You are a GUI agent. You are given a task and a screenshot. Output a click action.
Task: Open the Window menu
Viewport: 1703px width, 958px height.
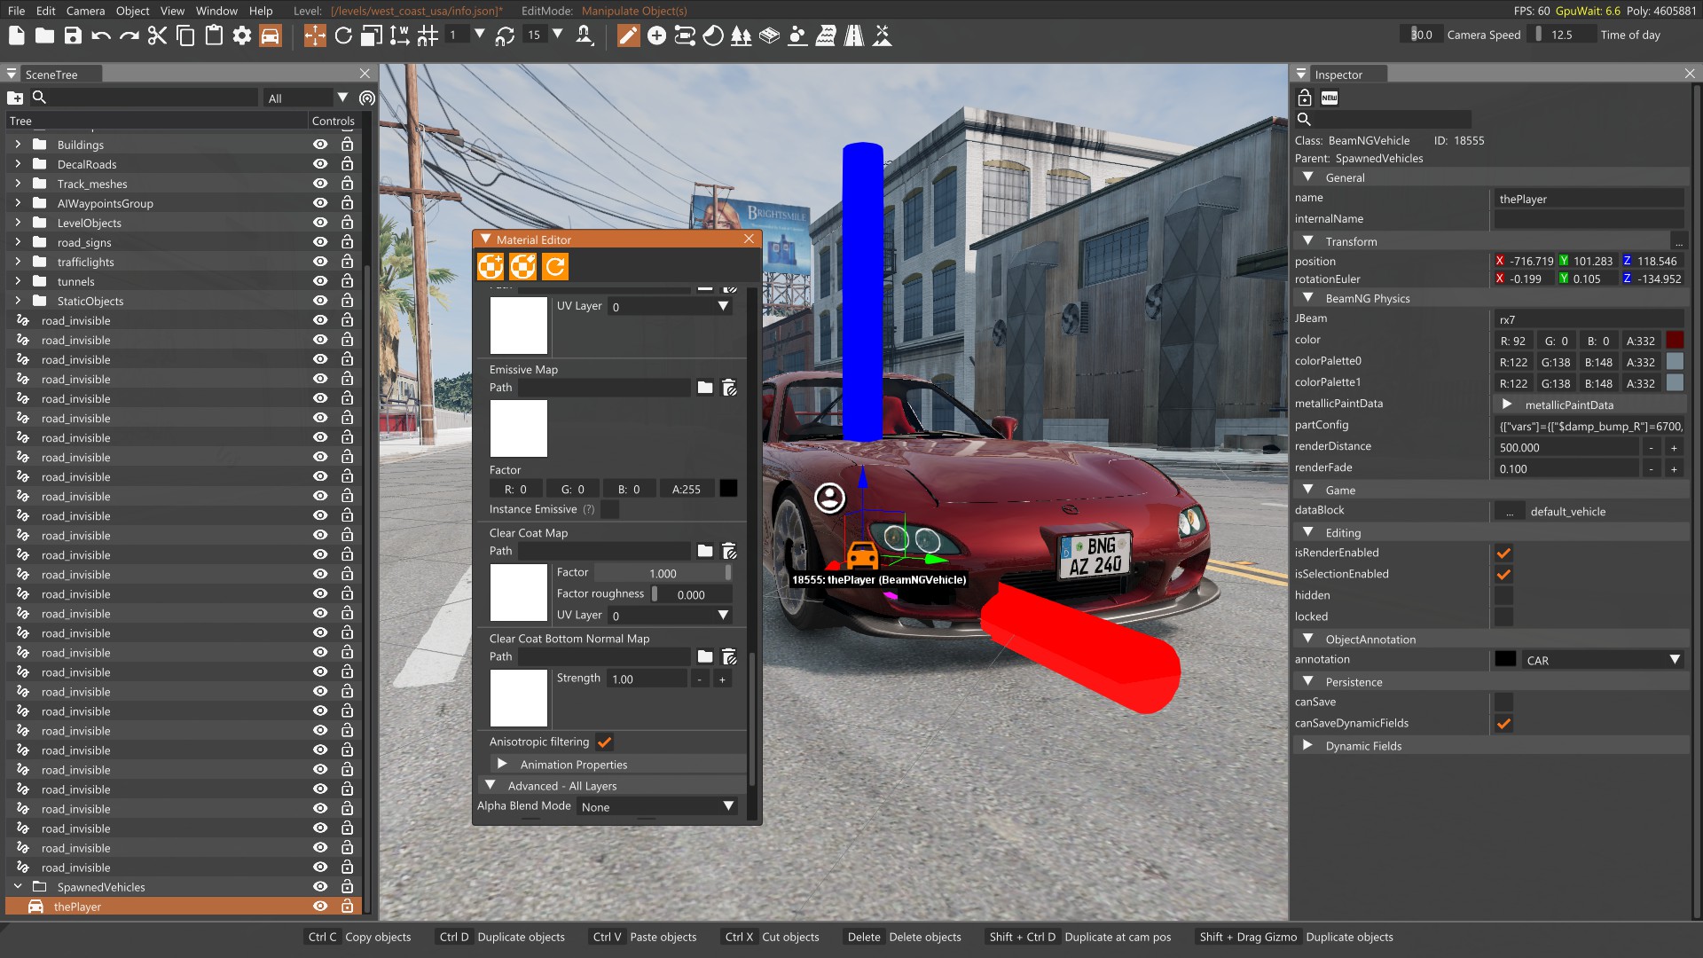pyautogui.click(x=216, y=11)
